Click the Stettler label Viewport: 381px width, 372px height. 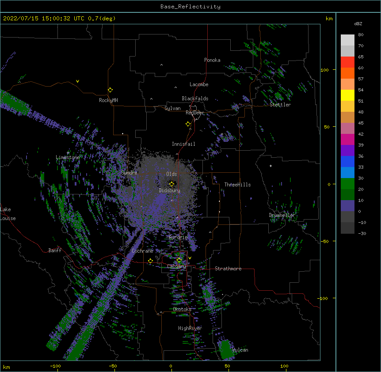click(x=280, y=105)
